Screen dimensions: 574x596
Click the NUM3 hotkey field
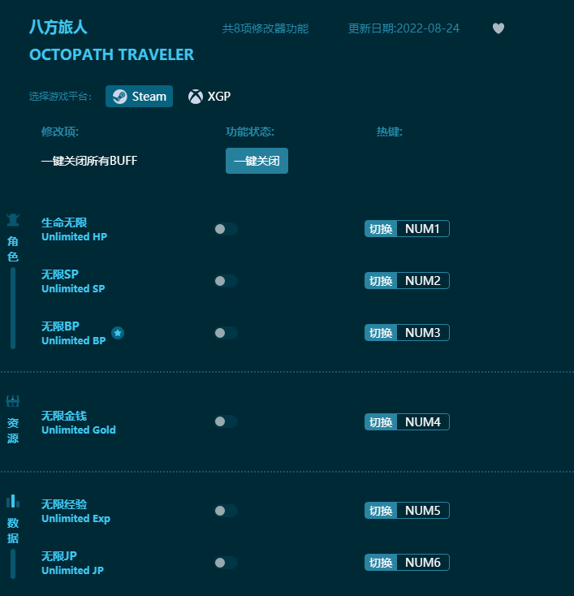[x=423, y=333]
